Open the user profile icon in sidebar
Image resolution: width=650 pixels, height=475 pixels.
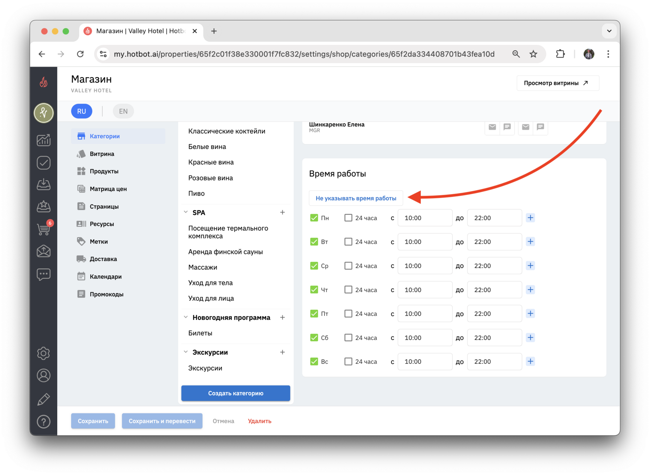point(44,376)
